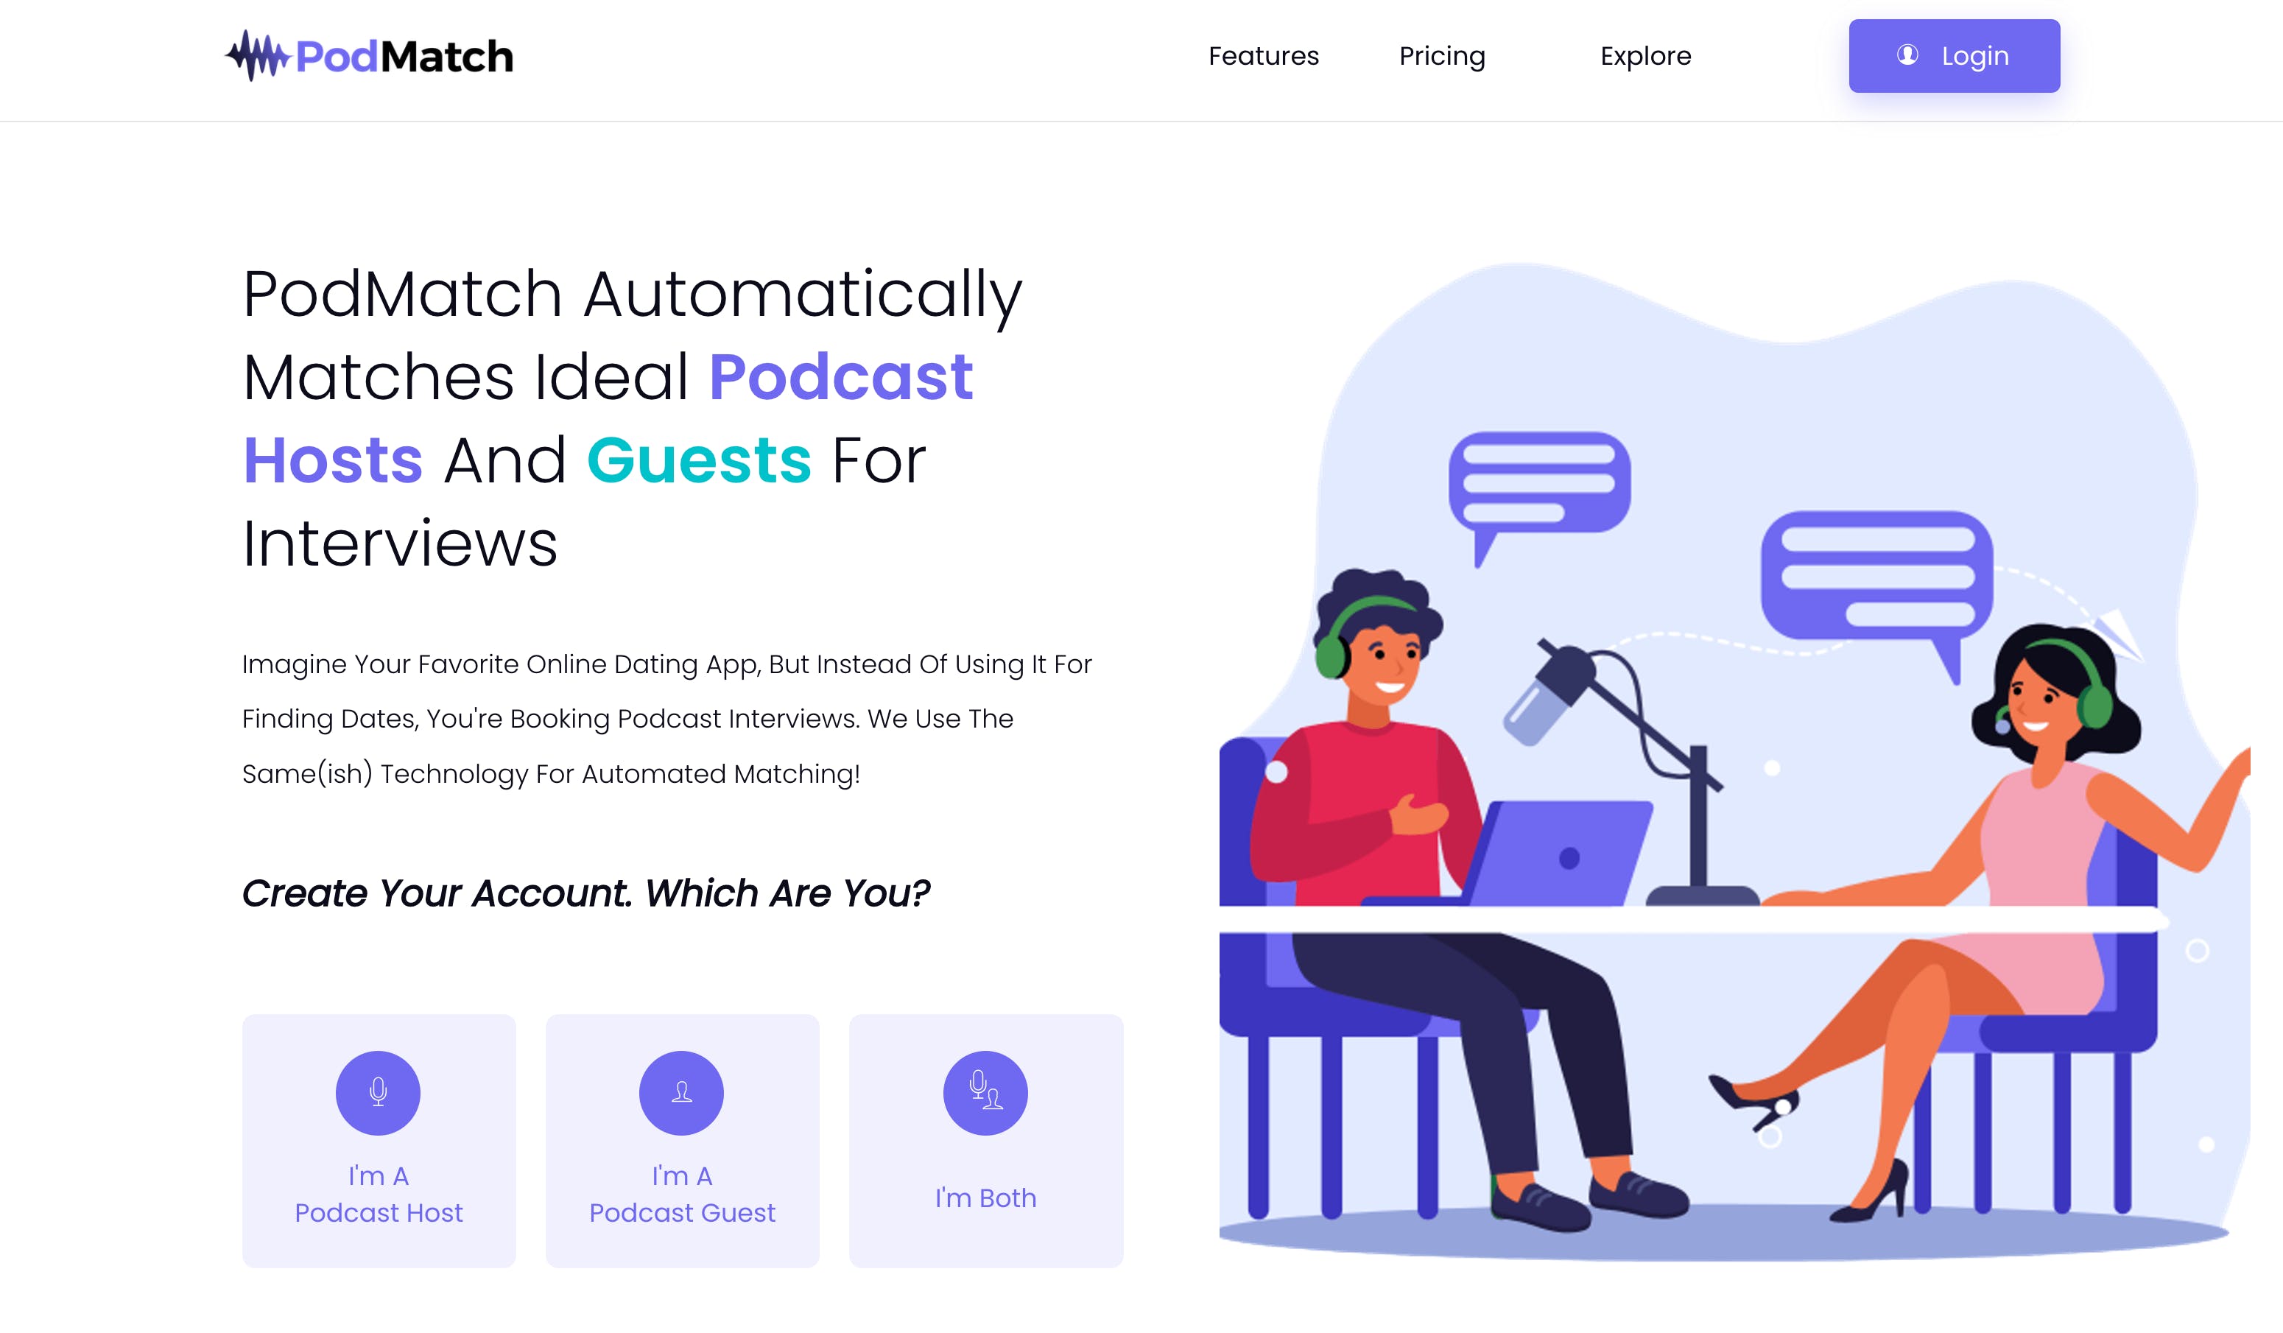Click the person icon for Podcast Guest

point(682,1094)
